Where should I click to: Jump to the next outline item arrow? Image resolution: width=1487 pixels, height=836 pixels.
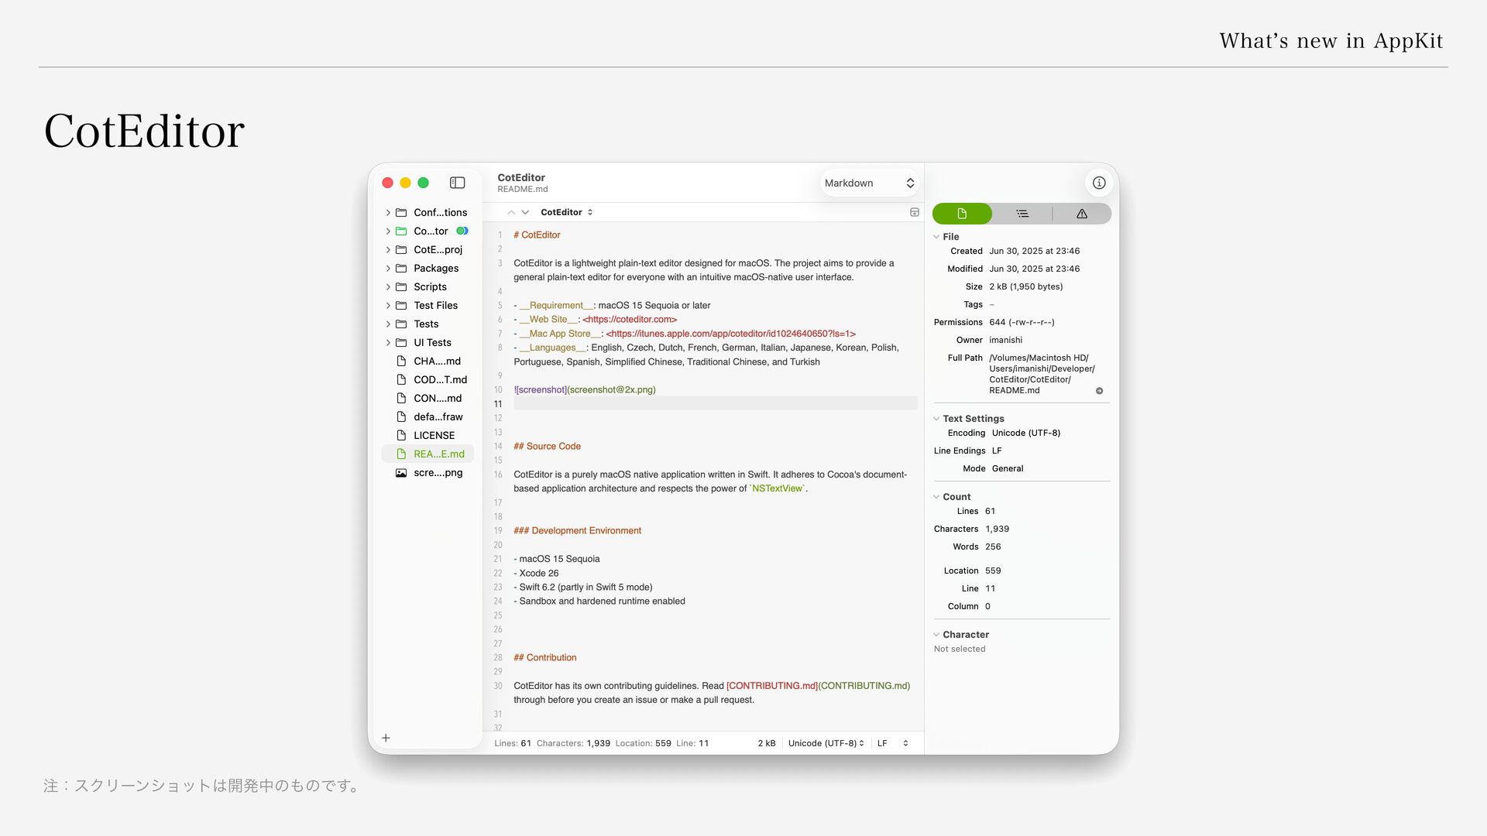point(525,212)
